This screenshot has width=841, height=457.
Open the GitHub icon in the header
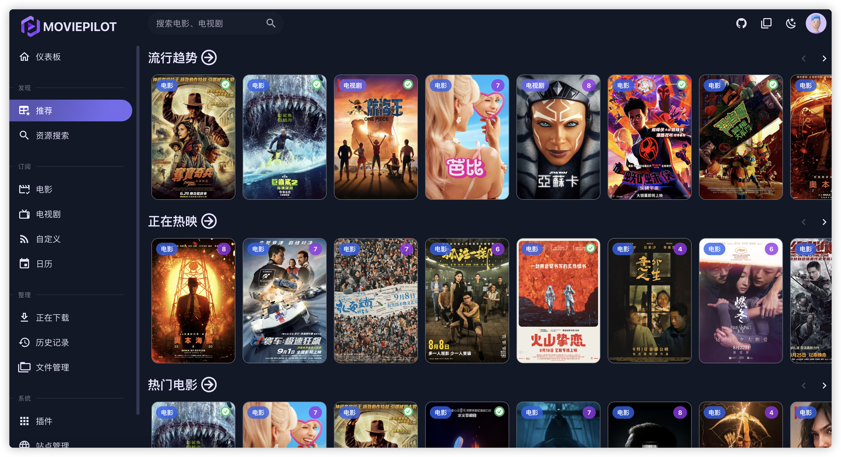click(741, 24)
